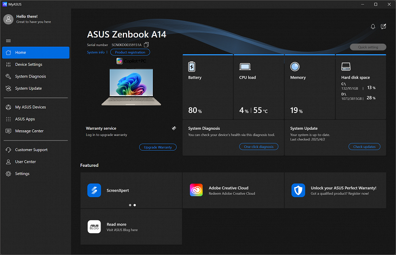The width and height of the screenshot is (396, 255).
Task: Click the ASUS Perfect Warranty shield icon
Action: (298, 190)
